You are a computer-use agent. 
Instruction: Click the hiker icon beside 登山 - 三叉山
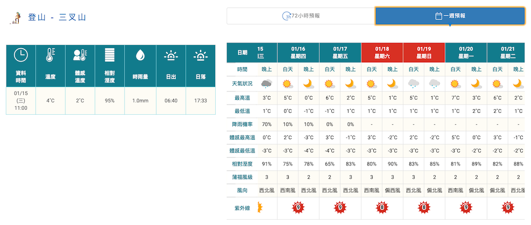click(x=16, y=18)
